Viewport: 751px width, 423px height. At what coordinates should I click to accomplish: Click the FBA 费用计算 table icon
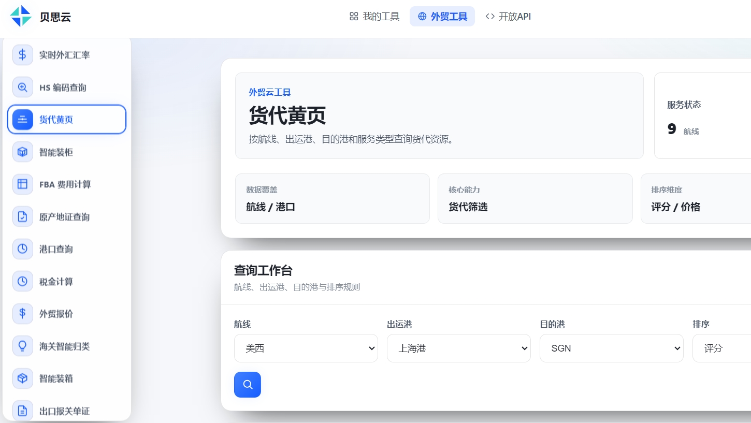pos(22,184)
